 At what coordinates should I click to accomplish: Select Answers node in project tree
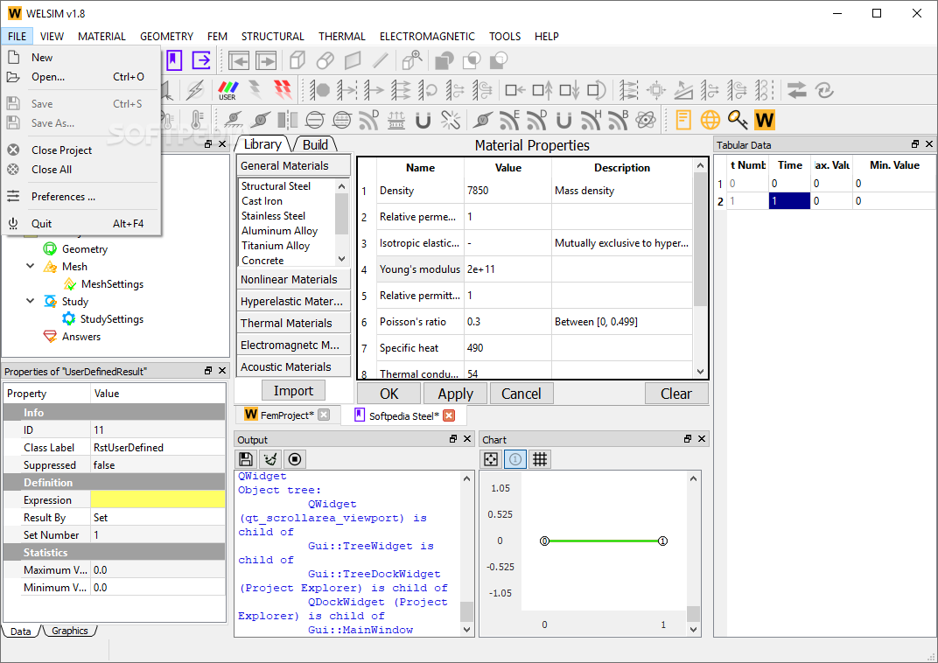click(x=81, y=337)
